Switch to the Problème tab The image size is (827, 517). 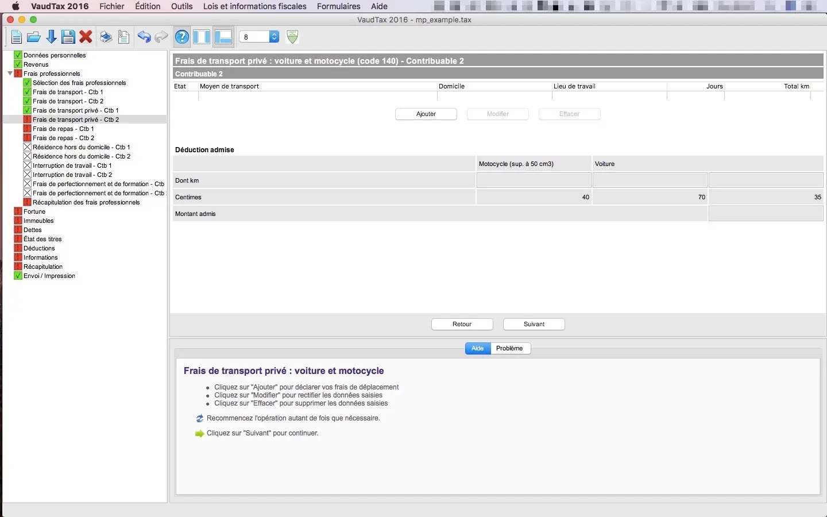510,348
